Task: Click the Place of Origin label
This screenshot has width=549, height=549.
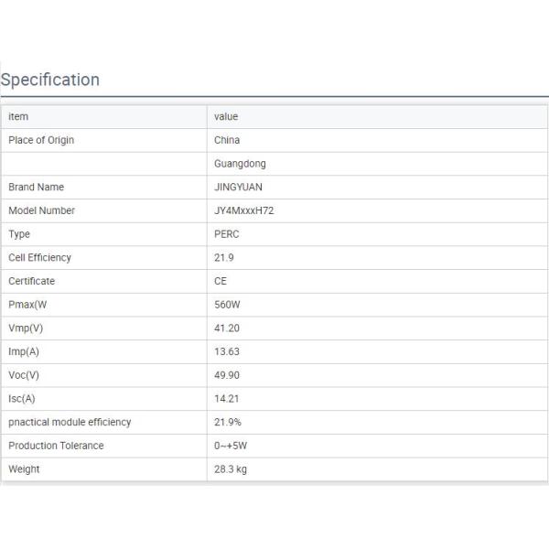Action: (41, 140)
